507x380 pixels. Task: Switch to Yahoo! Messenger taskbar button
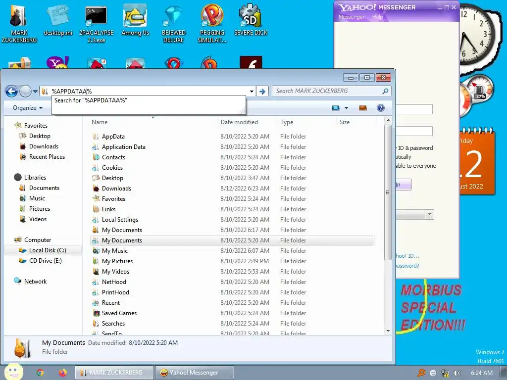[194, 373]
